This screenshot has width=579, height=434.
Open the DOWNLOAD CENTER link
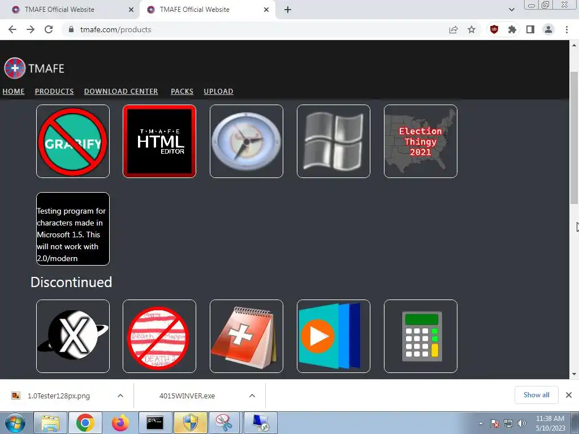(121, 91)
